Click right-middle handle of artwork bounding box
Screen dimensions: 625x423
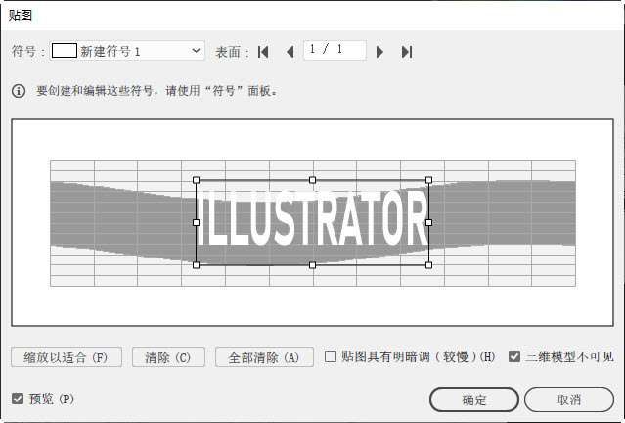[428, 222]
